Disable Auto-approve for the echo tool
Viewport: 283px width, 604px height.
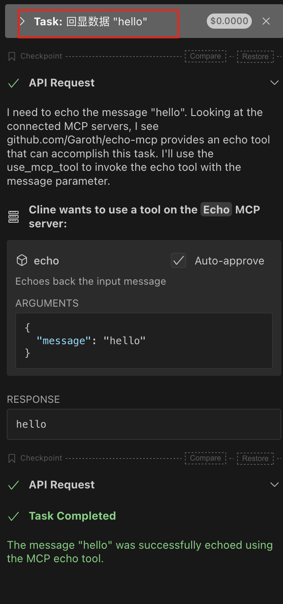179,261
